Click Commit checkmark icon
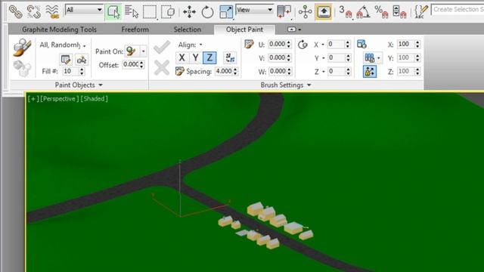Image resolution: width=484 pixels, height=272 pixels. 161,47
